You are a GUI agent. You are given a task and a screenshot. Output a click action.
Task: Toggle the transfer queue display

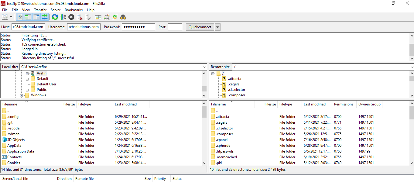pyautogui.click(x=45, y=17)
